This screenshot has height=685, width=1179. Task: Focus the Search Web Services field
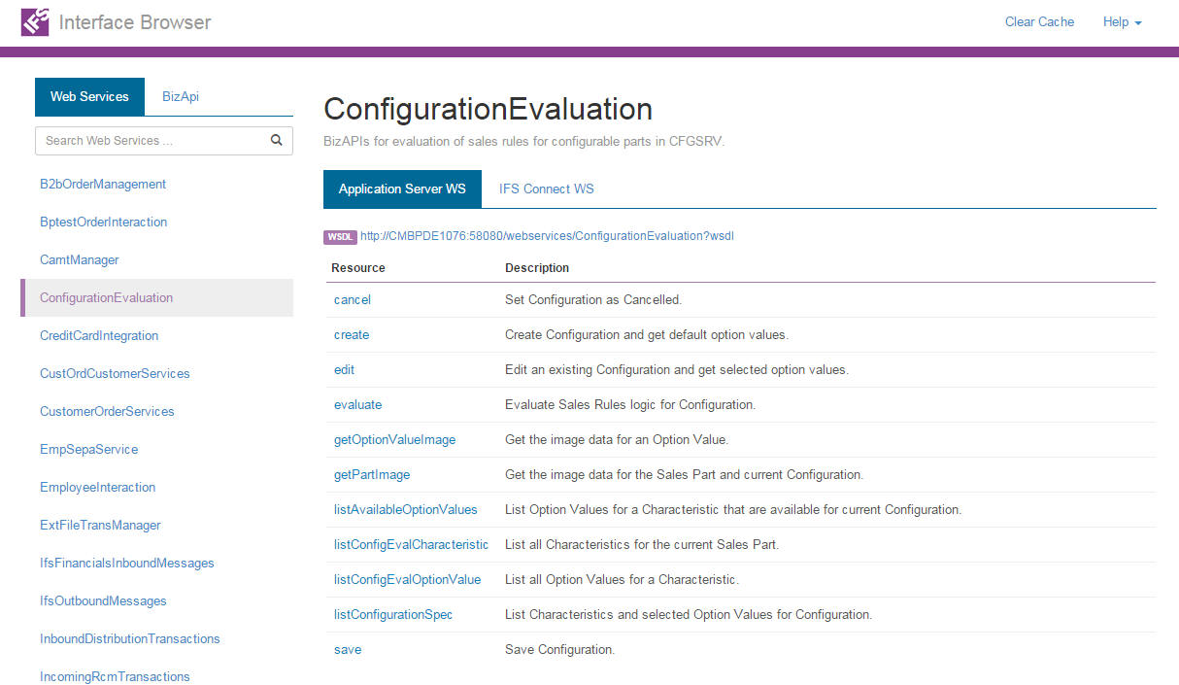click(151, 140)
